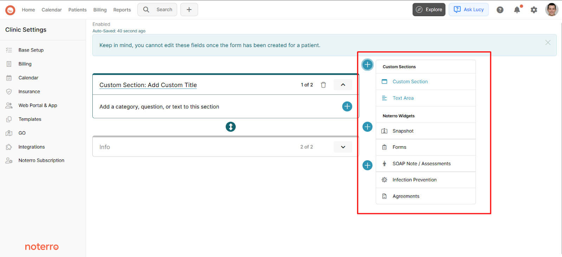The width and height of the screenshot is (562, 257).
Task: Open the Explore button
Action: click(429, 9)
